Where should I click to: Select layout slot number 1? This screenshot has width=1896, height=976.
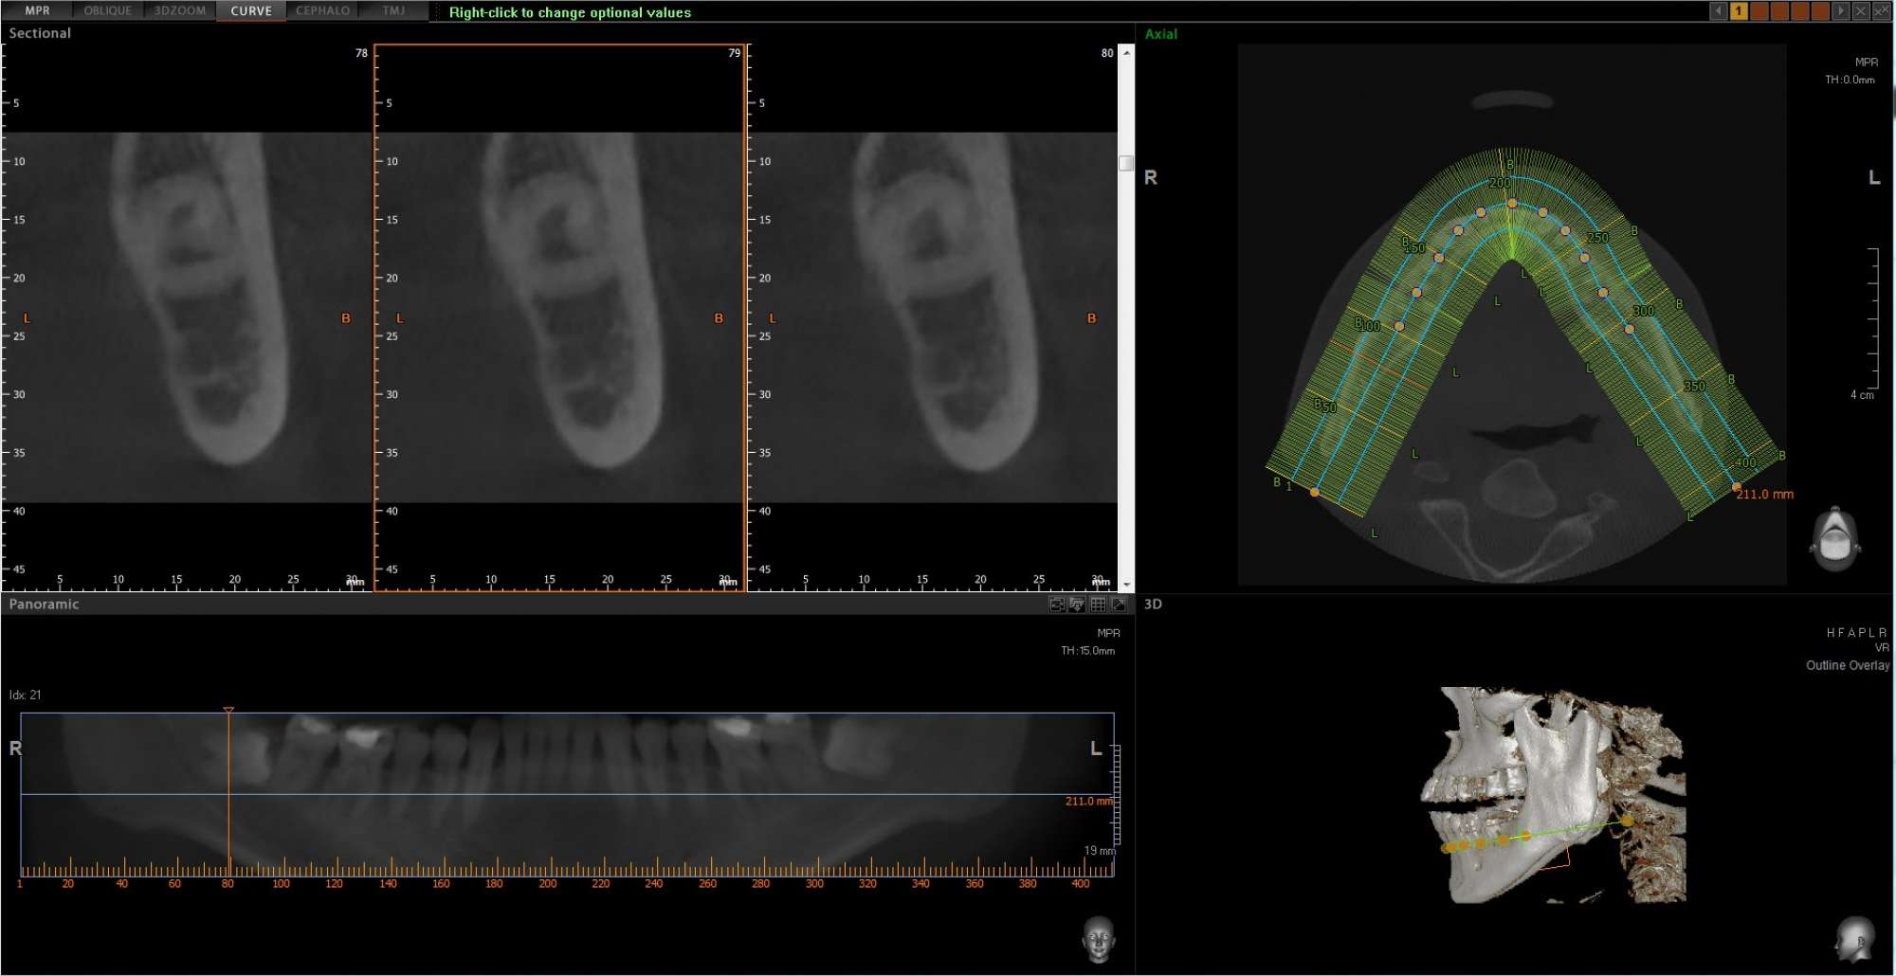pyautogui.click(x=1739, y=11)
